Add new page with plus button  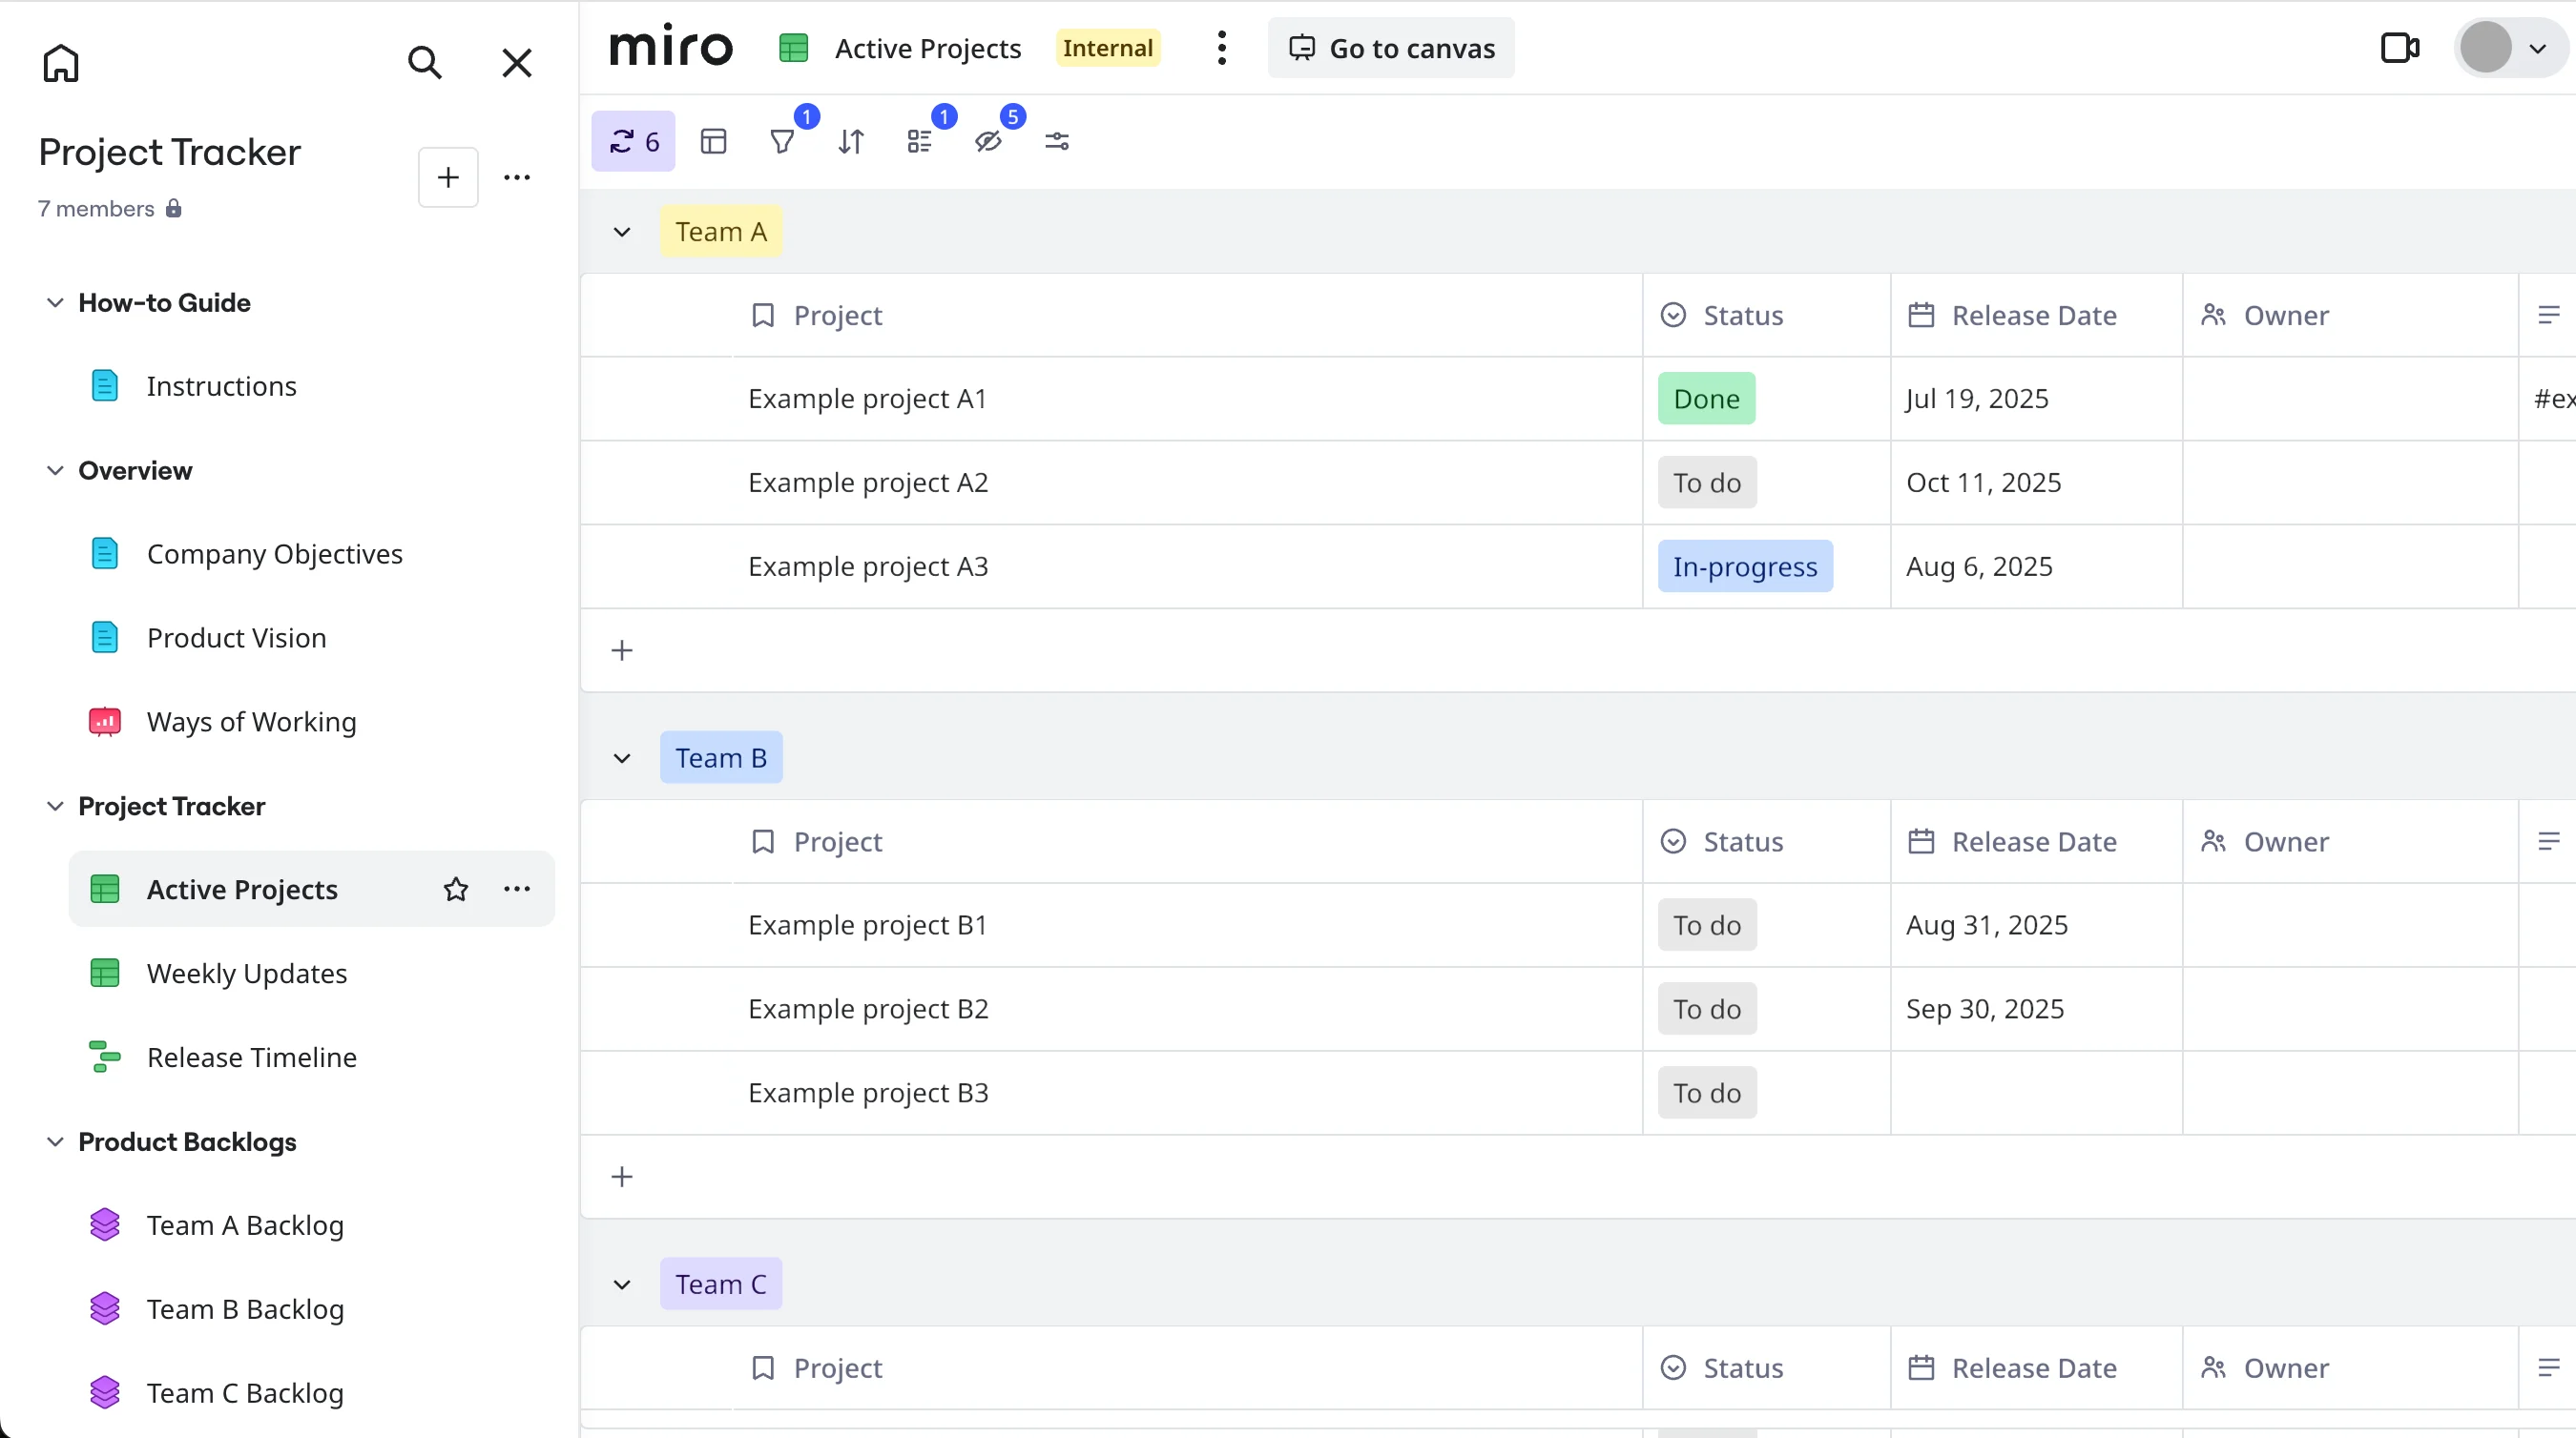pos(448,178)
